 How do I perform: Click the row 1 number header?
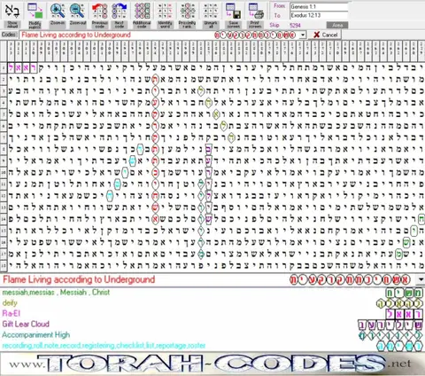(x=4, y=68)
